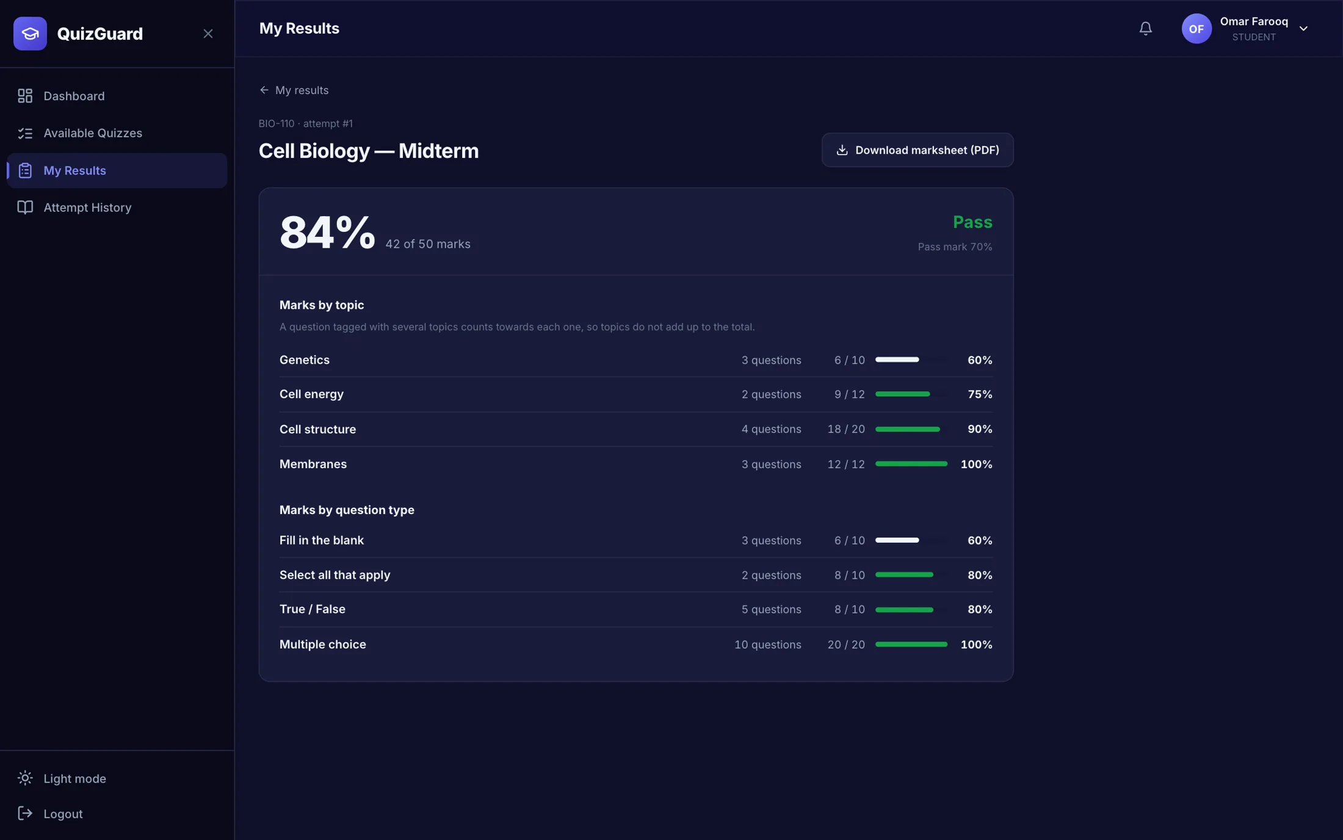Click the green Pass status text
The image size is (1343, 840).
pyautogui.click(x=972, y=222)
